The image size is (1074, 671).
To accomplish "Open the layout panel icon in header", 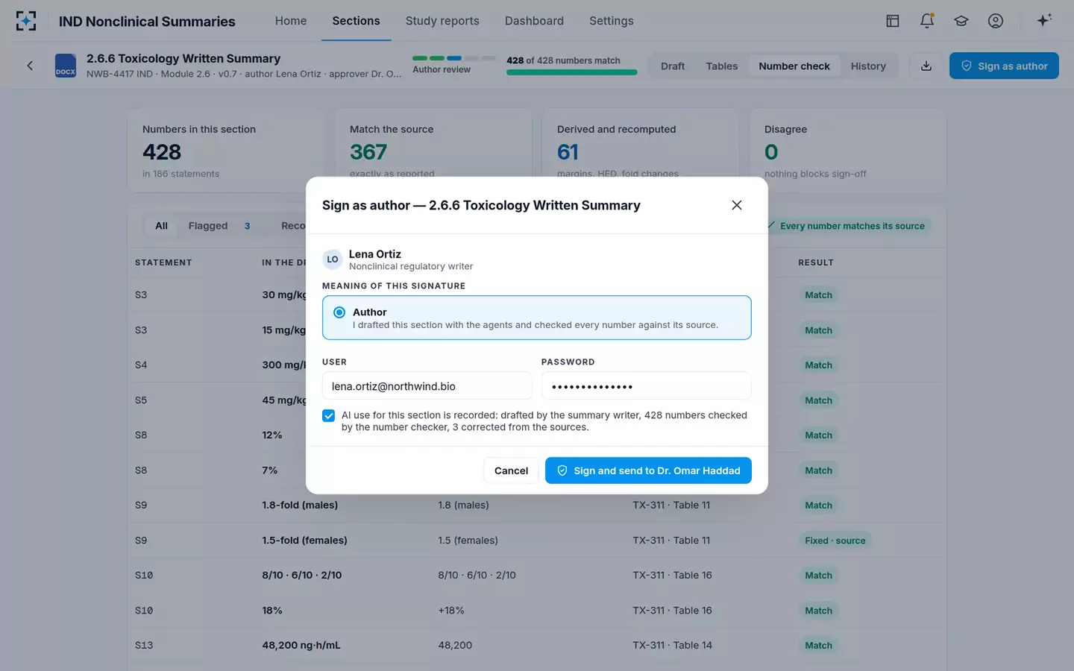I will coord(893,21).
